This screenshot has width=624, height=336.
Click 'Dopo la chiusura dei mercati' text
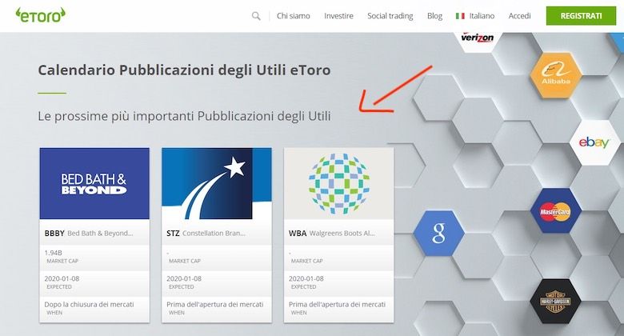click(89, 305)
